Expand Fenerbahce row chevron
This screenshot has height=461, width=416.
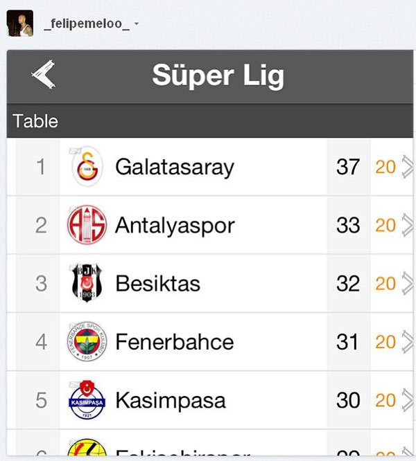pos(407,341)
